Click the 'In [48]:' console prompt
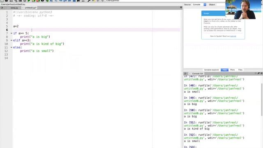The image size is (263, 148). click(190, 86)
